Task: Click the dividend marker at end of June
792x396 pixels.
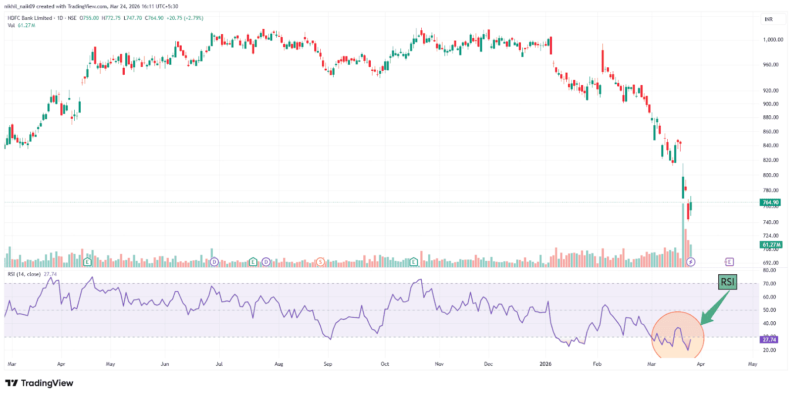Action: pyautogui.click(x=214, y=262)
